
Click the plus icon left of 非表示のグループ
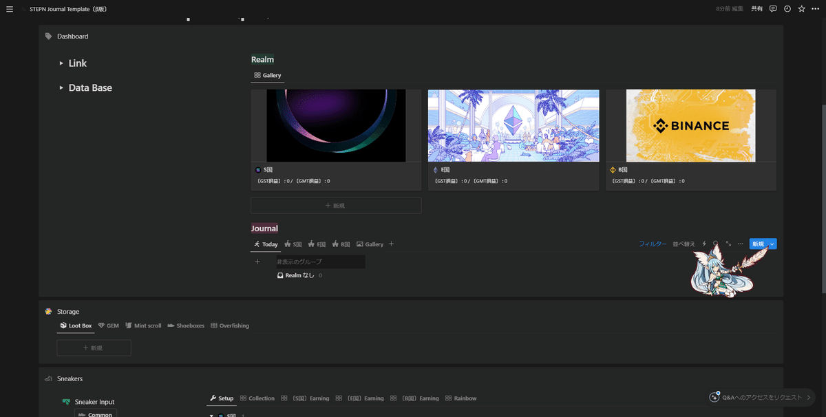(x=257, y=262)
